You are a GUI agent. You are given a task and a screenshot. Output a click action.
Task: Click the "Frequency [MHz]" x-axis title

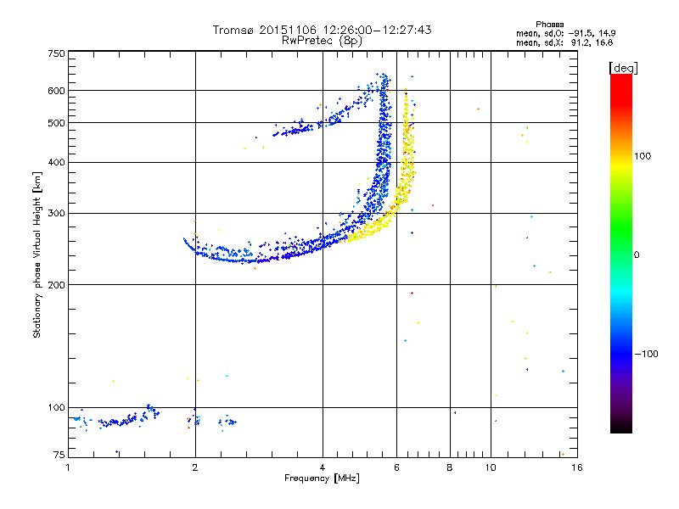coord(322,478)
